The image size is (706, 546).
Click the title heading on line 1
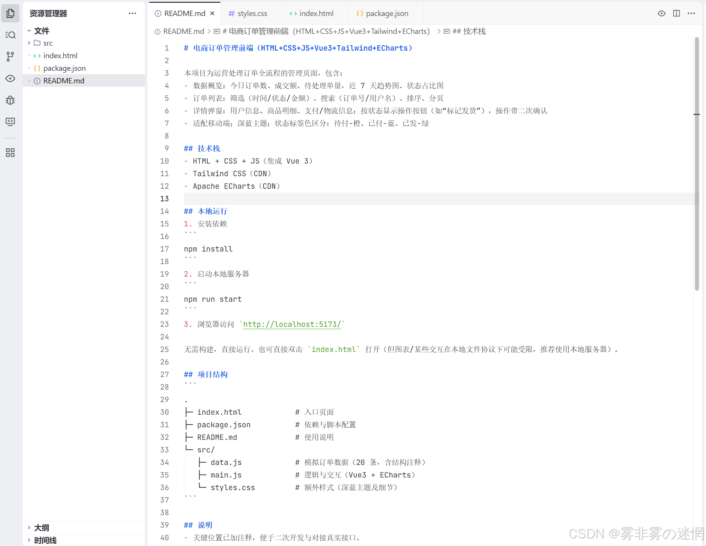click(x=298, y=48)
